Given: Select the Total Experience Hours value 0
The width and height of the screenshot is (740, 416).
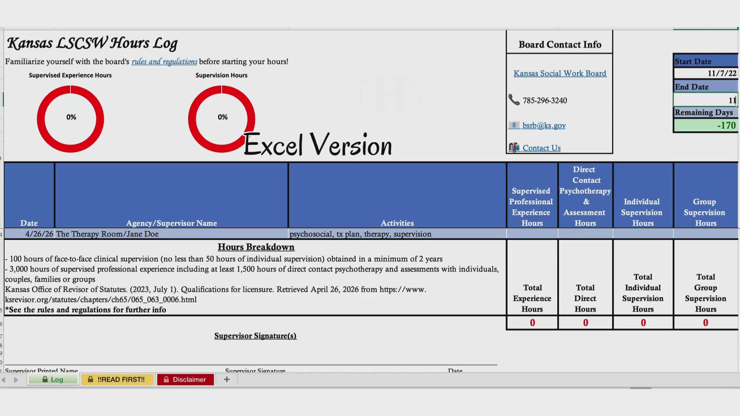Looking at the screenshot, I should pos(532,323).
